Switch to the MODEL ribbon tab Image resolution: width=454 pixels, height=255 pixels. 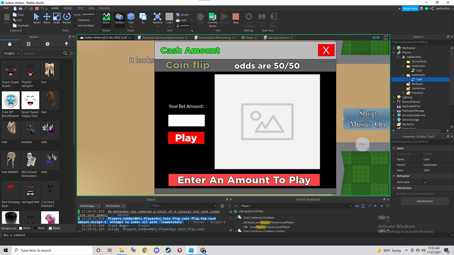[68, 8]
